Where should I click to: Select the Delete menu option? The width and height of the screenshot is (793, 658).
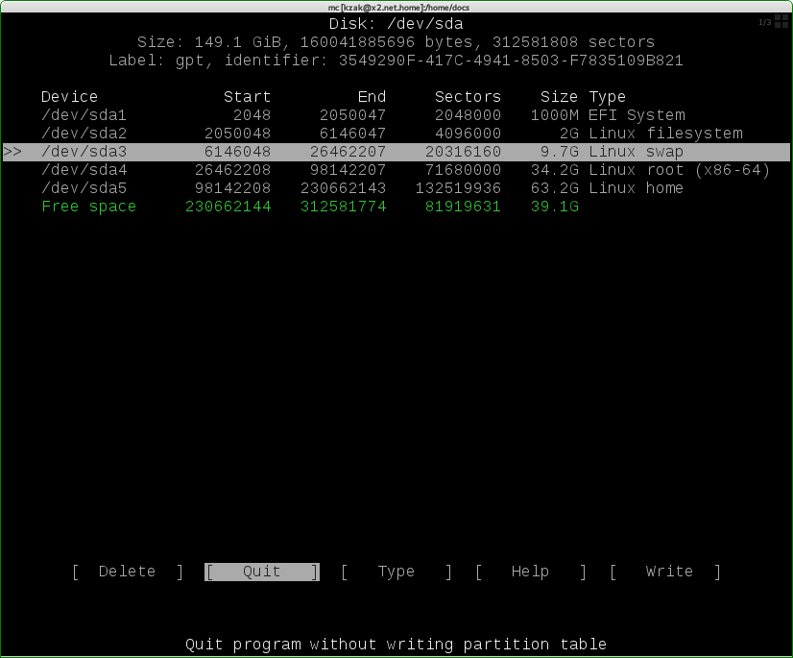(x=128, y=572)
